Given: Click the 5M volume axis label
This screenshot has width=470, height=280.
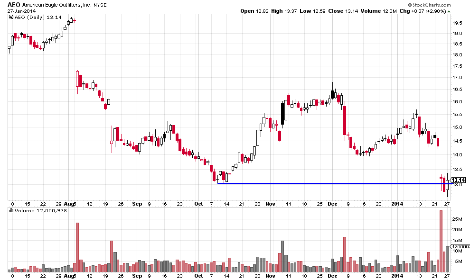Looking at the screenshot, I should point(458,262).
